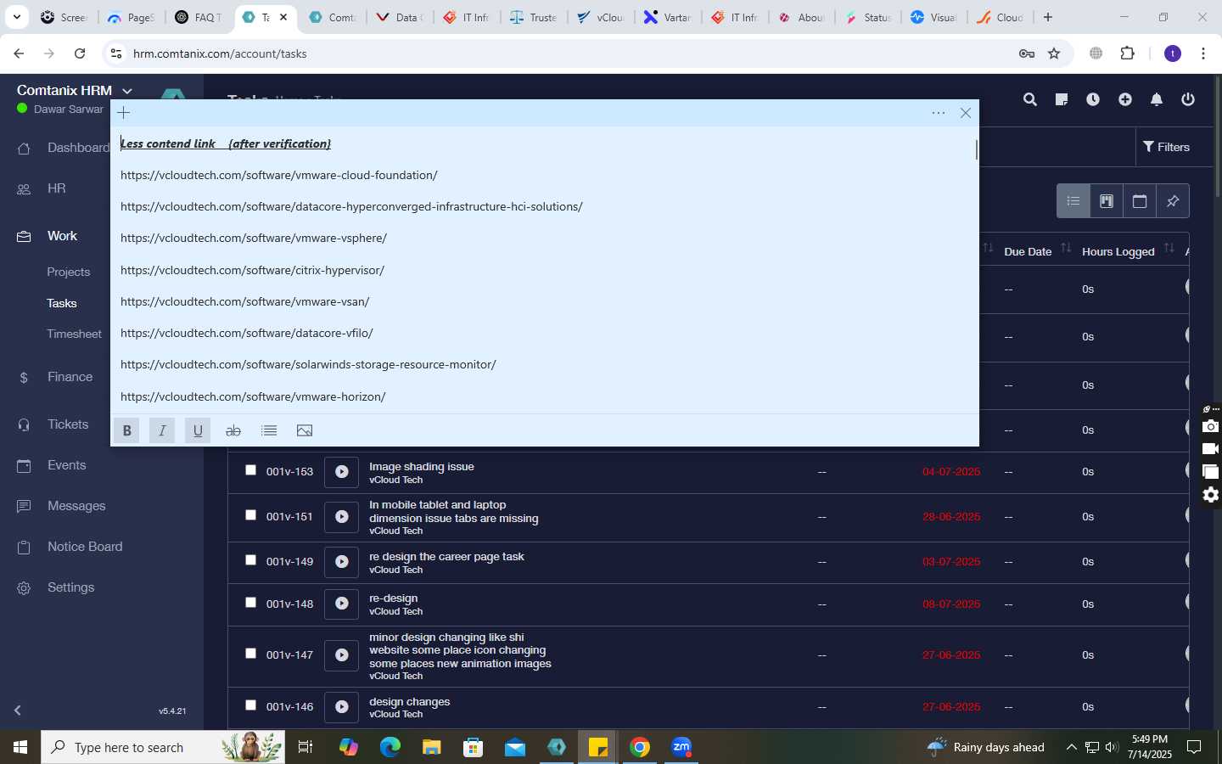Image resolution: width=1222 pixels, height=764 pixels.
Task: Open task 'design changes'
Action: (x=409, y=702)
